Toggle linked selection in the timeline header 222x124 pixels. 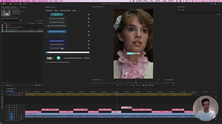coord(13,93)
